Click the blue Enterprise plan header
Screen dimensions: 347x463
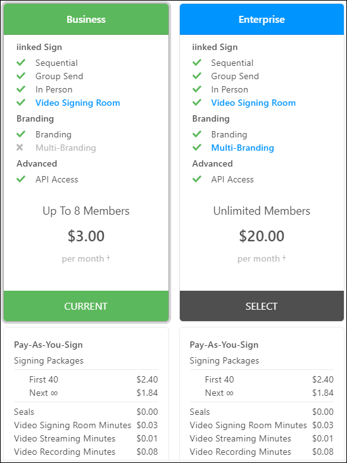[262, 19]
